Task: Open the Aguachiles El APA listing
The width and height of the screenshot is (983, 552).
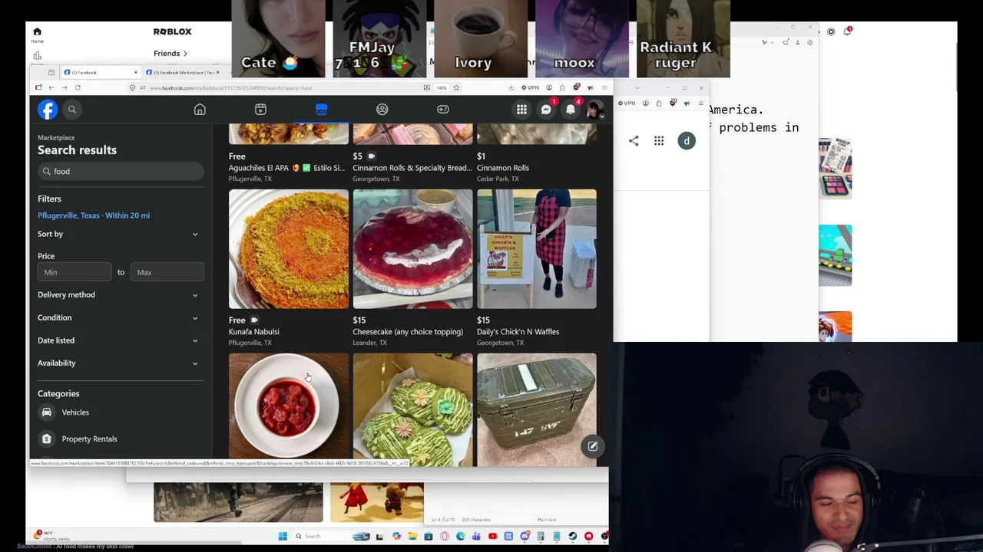Action: point(286,168)
